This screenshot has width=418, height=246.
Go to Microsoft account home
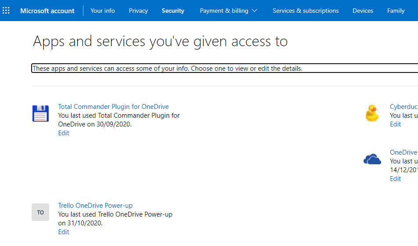(x=47, y=11)
